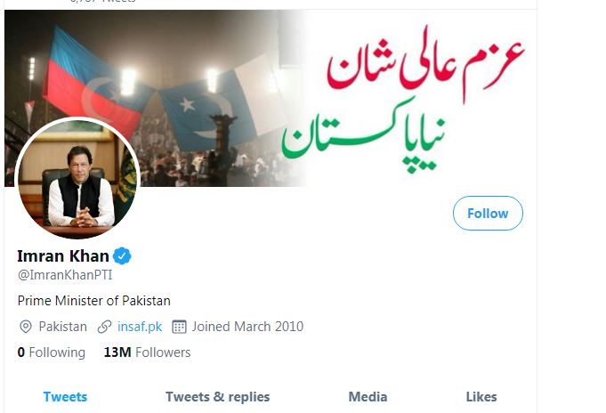Click the Pakistan location text
Screen dimensions: 606x413
62,327
